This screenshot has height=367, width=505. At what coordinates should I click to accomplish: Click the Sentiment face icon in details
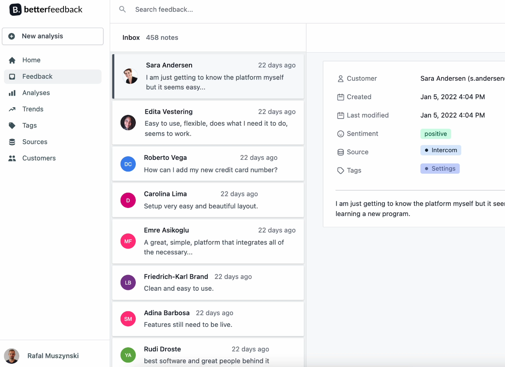340,133
